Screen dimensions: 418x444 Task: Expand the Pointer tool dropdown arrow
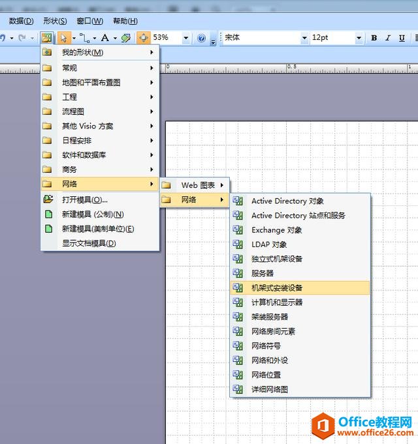click(74, 38)
